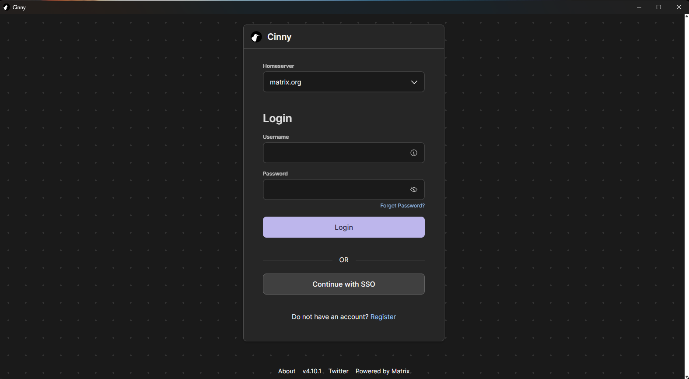Click the Username label
Viewport: 689px width, 379px height.
pos(276,137)
